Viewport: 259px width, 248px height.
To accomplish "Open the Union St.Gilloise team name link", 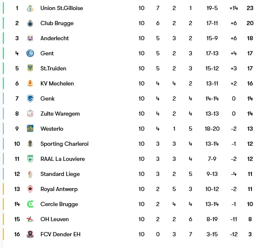I will (61, 8).
